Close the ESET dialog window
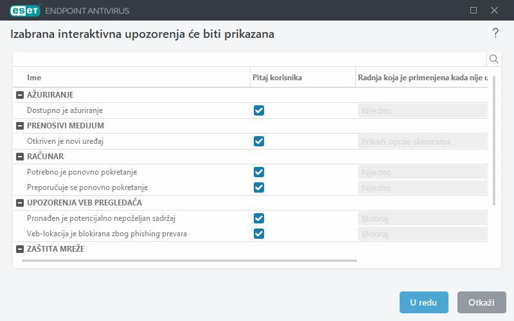 [x=494, y=10]
